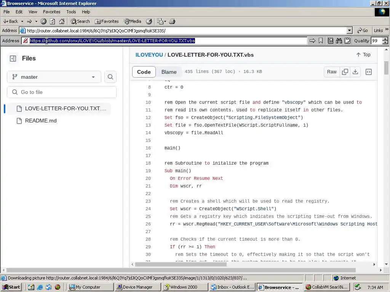Expand the Links toolbar chevron

[x=387, y=29]
